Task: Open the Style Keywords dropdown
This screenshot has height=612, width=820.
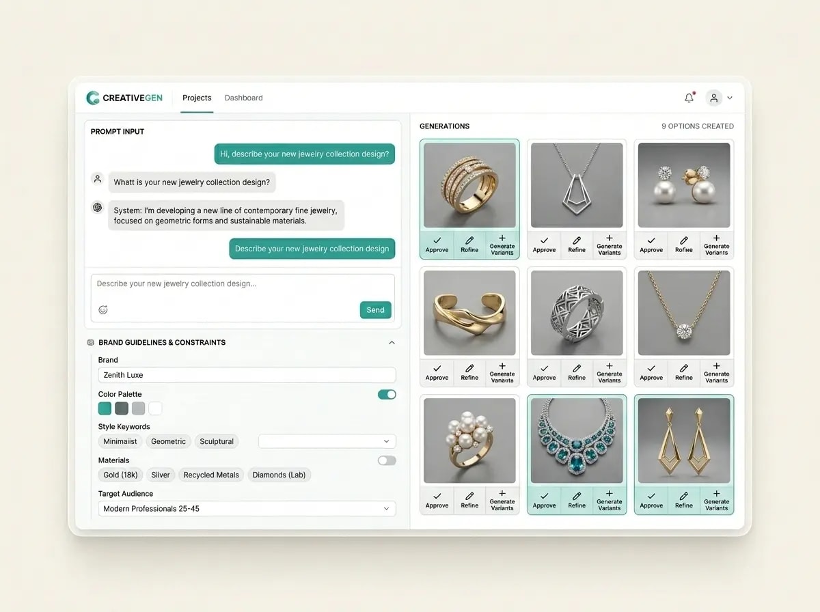Action: point(327,441)
